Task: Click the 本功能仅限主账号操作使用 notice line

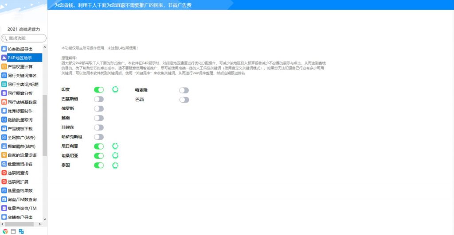Action: 100,48
